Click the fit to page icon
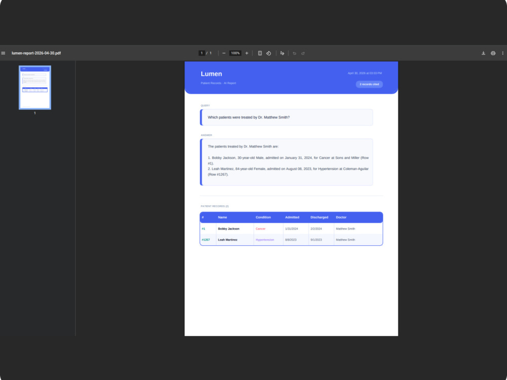Viewport: 507px width, 380px height. point(260,53)
